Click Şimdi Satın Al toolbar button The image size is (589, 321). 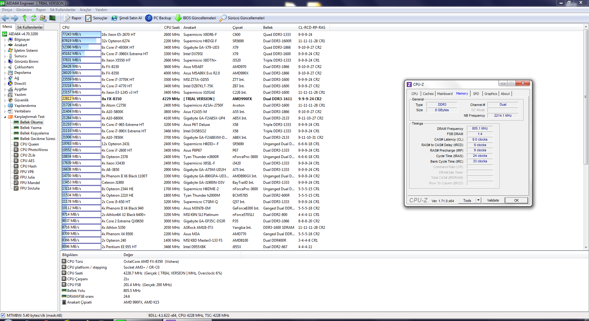pos(126,18)
